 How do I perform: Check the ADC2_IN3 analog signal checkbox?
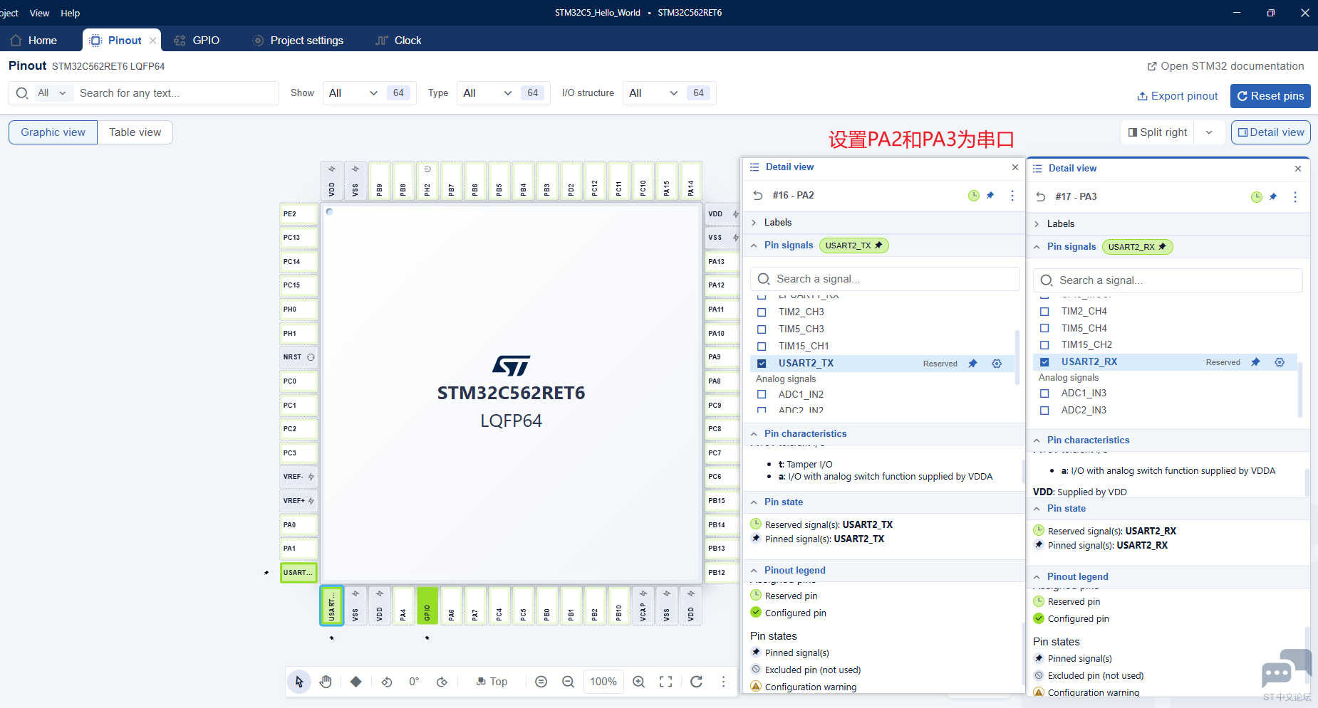(x=1044, y=410)
